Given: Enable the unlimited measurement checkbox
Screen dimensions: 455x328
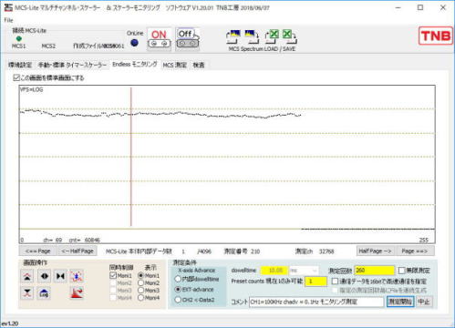Looking at the screenshot, I should [x=402, y=271].
